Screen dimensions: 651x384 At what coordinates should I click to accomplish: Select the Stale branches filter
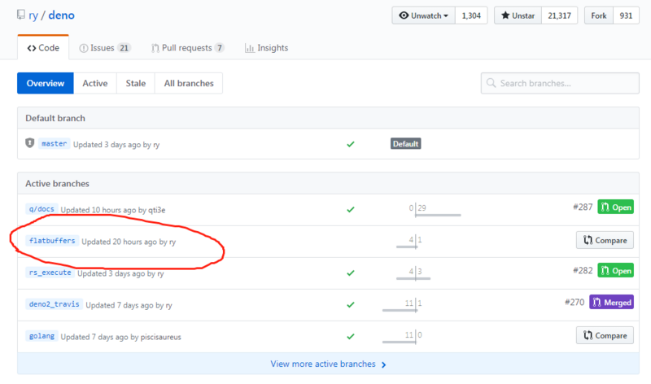(x=136, y=83)
